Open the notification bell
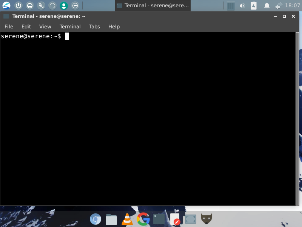The width and height of the screenshot is (302, 227). pos(267,6)
